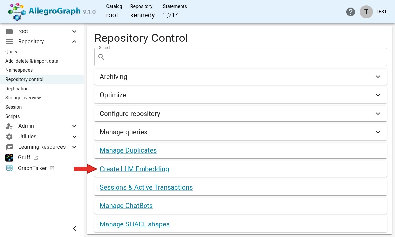Click the root folder icon in sidebar
The width and height of the screenshot is (395, 237).
click(x=9, y=31)
